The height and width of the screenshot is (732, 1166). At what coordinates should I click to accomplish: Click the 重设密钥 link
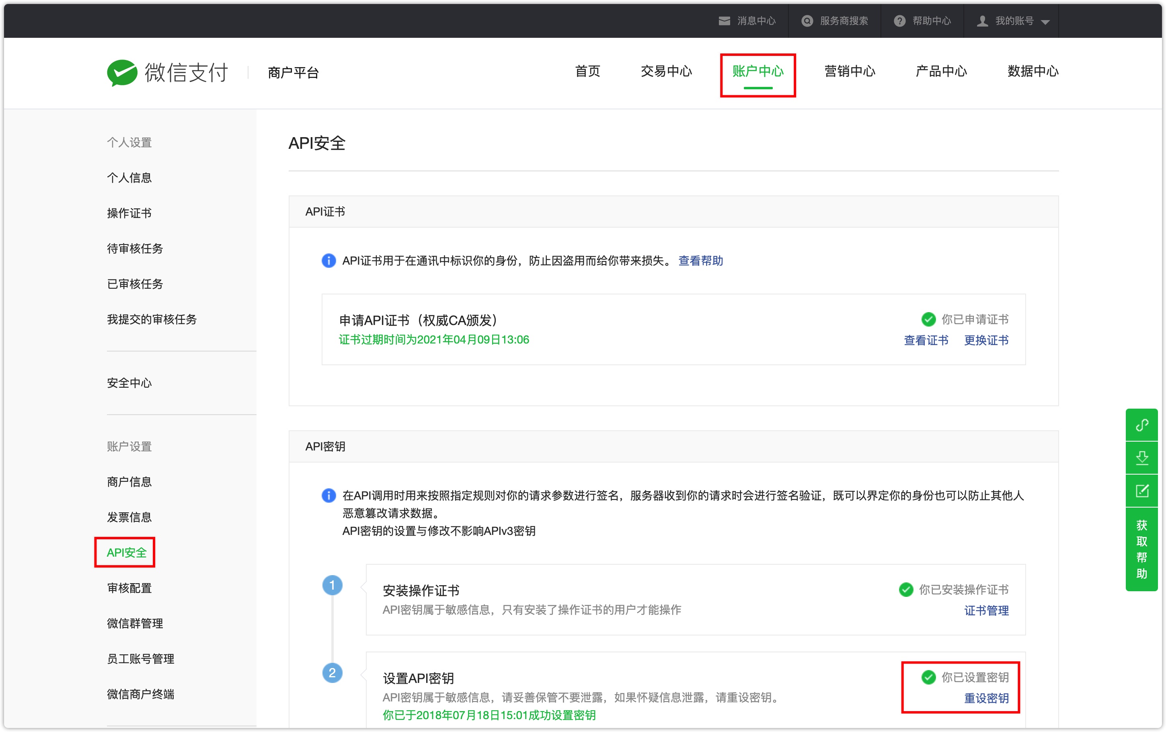pos(986,698)
